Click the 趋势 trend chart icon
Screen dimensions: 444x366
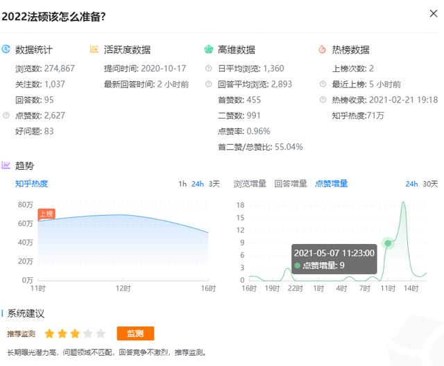pyautogui.click(x=6, y=166)
